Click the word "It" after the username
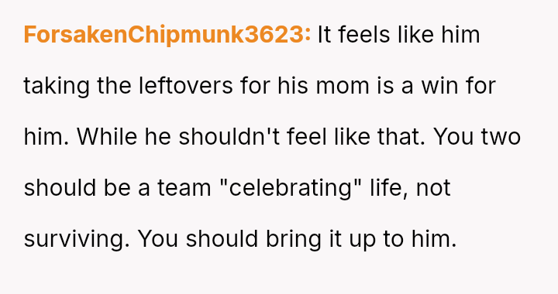The width and height of the screenshot is (558, 294). click(324, 35)
